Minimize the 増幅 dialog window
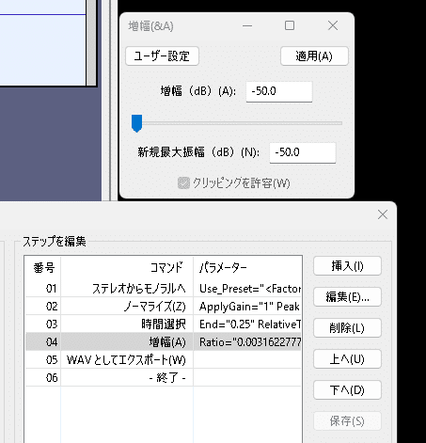Image resolution: width=426 pixels, height=443 pixels. (x=247, y=25)
